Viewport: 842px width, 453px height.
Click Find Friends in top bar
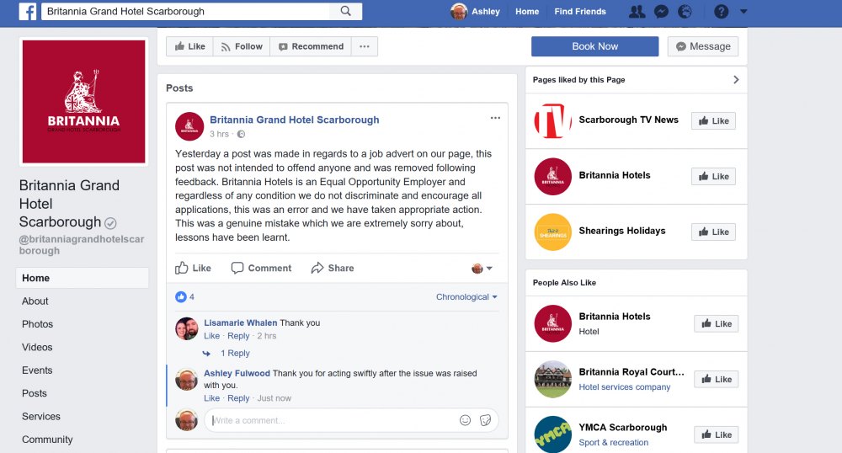coord(580,11)
